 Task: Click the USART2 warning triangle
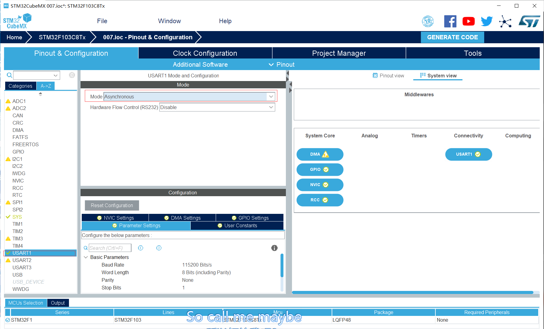[8, 260]
